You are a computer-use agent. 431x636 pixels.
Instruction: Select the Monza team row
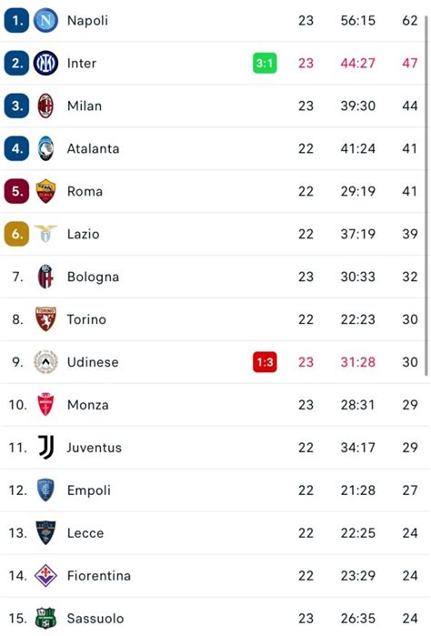coord(213,405)
